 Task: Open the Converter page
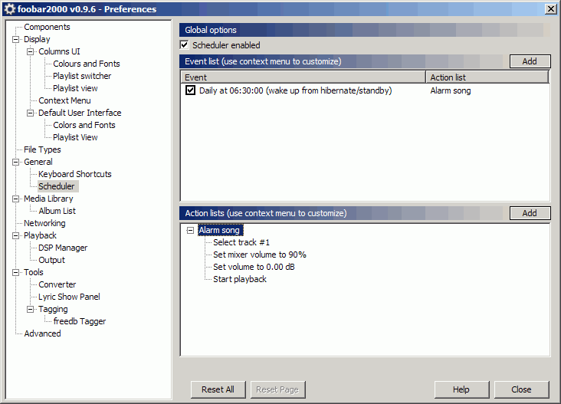(57, 284)
